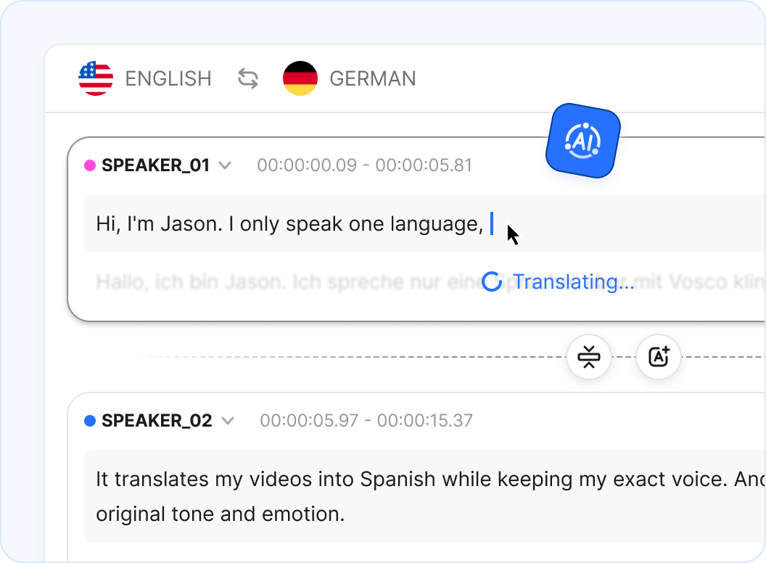This screenshot has height=563, width=766.
Task: Edit SPEAKER_02 transcript about Spanish videos
Action: (x=425, y=496)
